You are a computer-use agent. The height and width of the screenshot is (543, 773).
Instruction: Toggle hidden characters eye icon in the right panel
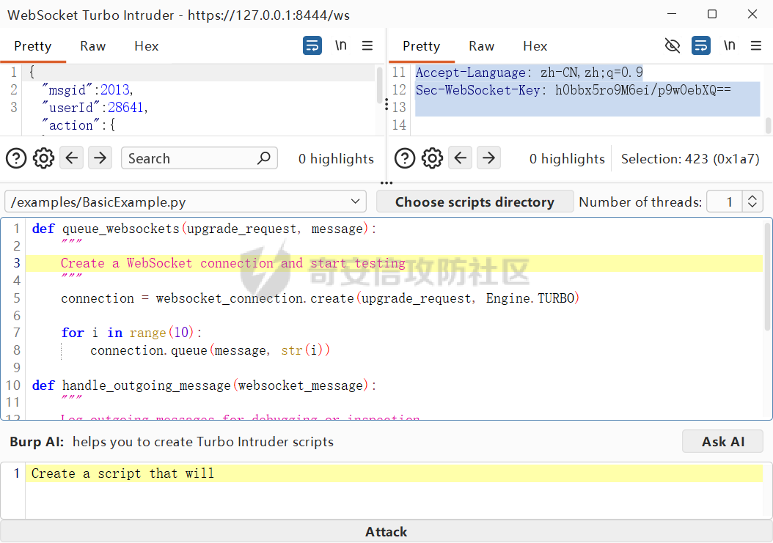(x=673, y=46)
